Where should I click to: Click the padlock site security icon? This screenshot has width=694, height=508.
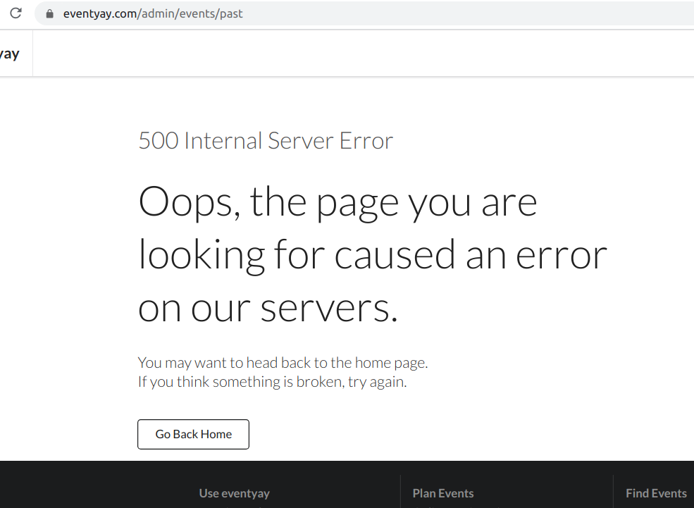[49, 13]
